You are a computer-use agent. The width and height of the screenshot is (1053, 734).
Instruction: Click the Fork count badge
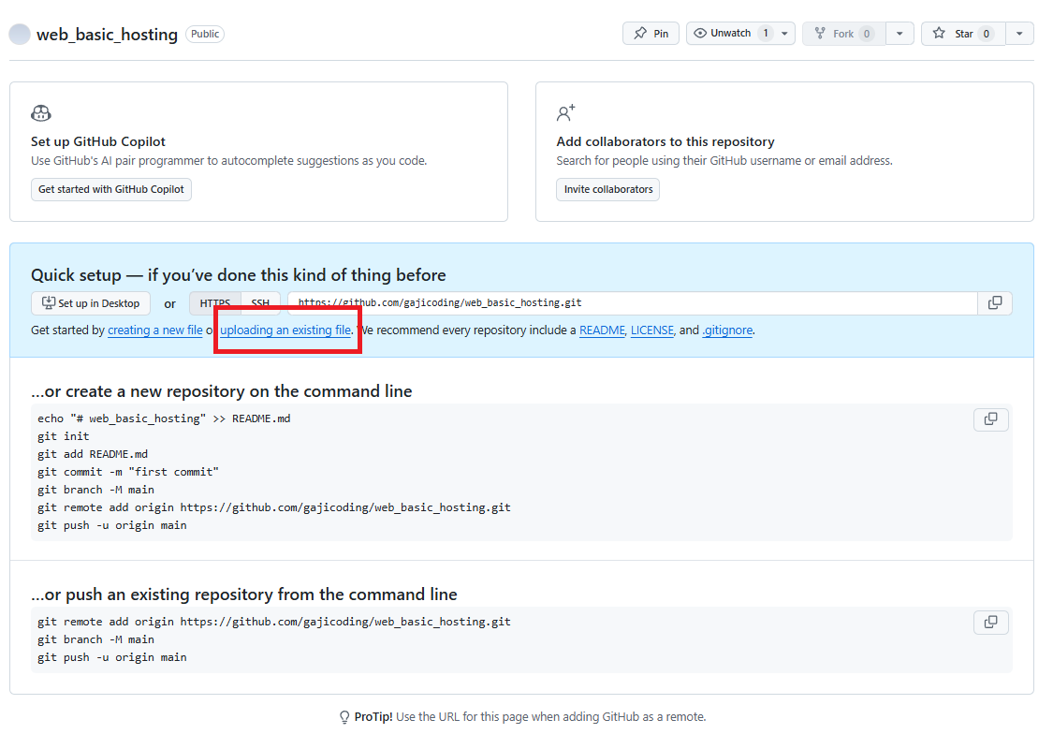[x=867, y=34]
